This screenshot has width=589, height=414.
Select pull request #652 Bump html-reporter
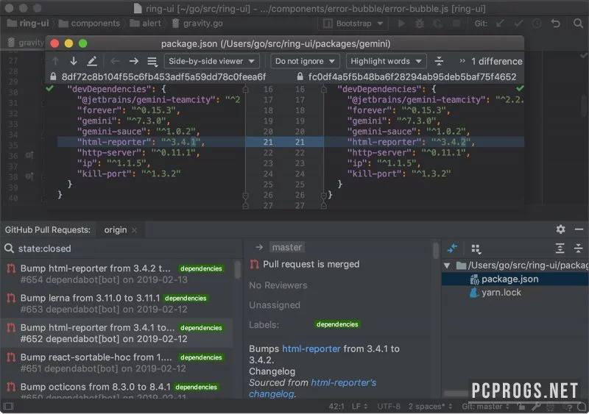click(x=116, y=333)
